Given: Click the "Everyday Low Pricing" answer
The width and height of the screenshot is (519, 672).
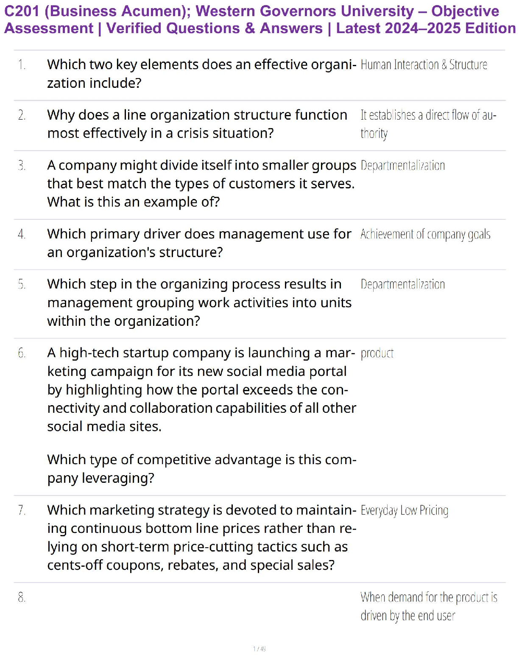Looking at the screenshot, I should click(404, 510).
